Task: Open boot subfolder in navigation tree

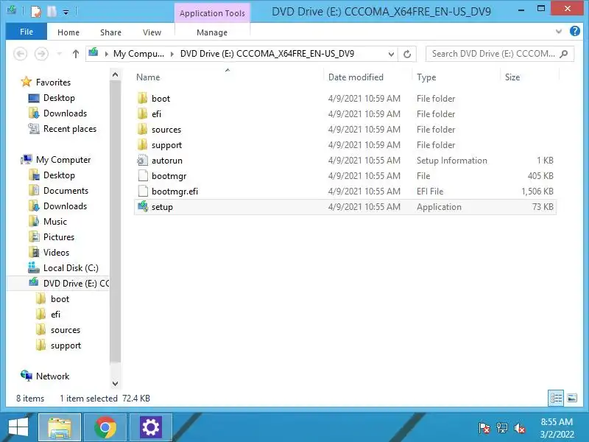Action: coord(60,299)
